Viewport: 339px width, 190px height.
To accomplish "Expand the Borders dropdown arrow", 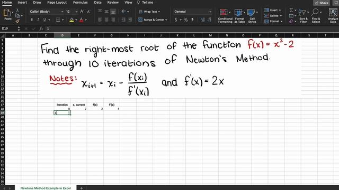I will click(63, 20).
